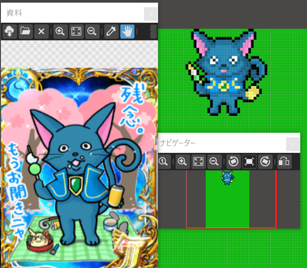Open reference panel overflow handle at toolbar end
The width and height of the screenshot is (307, 268).
(x=153, y=31)
